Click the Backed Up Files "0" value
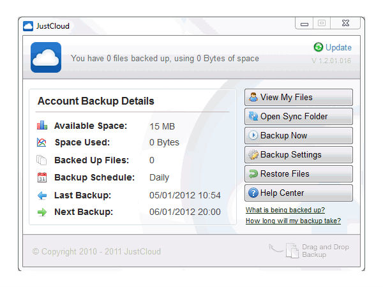Screen dimensions: 383x287 pos(152,160)
